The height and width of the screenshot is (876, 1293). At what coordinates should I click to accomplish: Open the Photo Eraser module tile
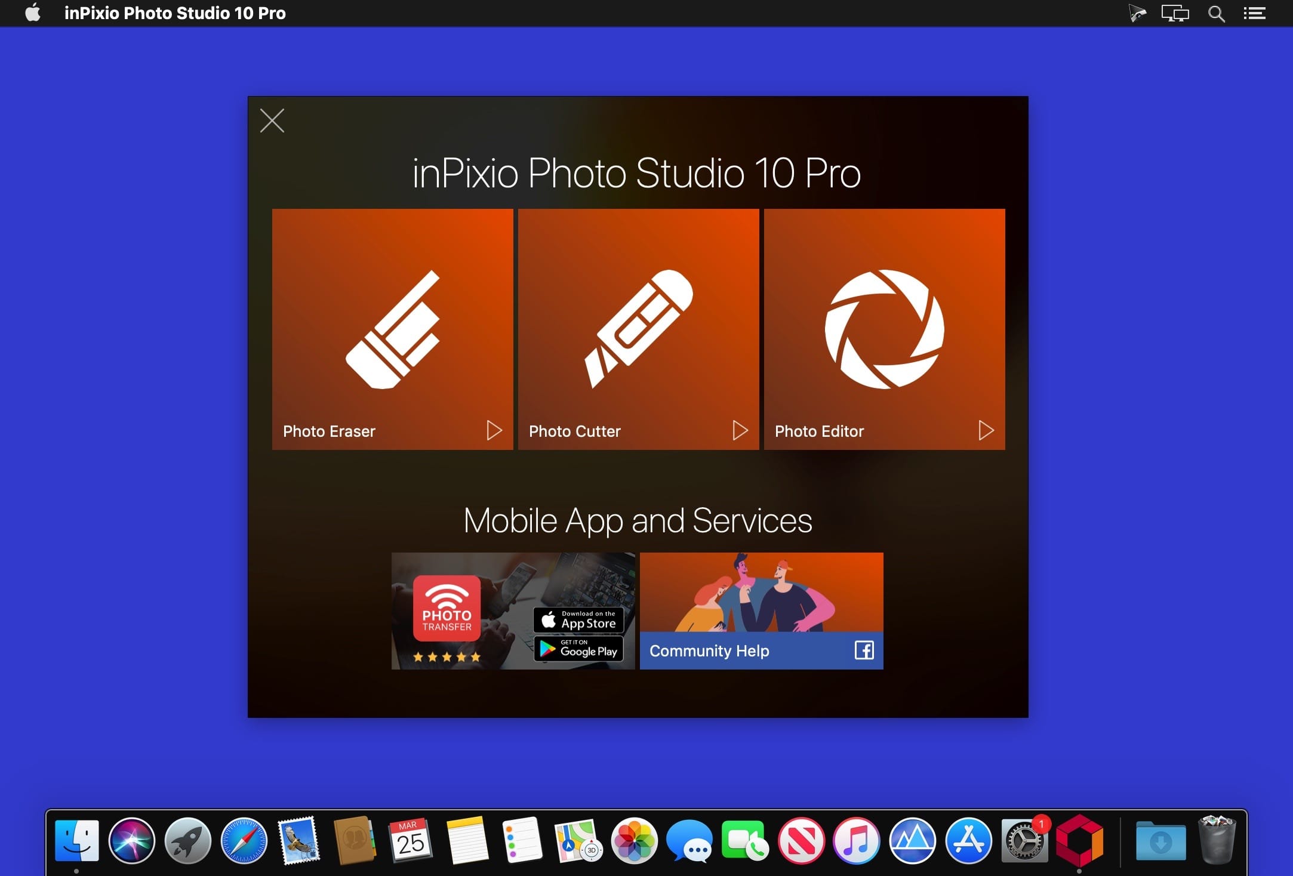tap(392, 329)
